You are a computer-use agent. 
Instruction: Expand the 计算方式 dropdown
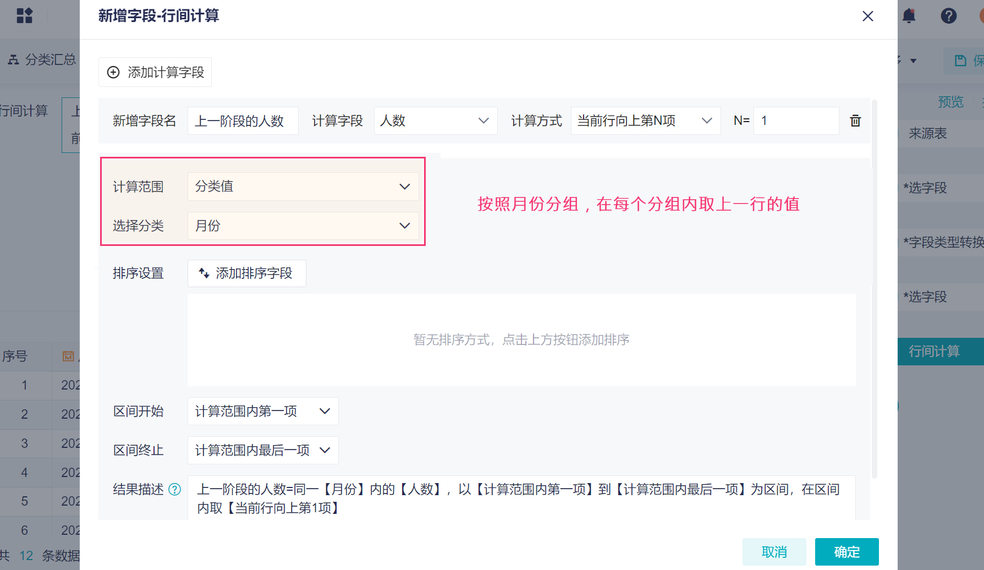(645, 121)
